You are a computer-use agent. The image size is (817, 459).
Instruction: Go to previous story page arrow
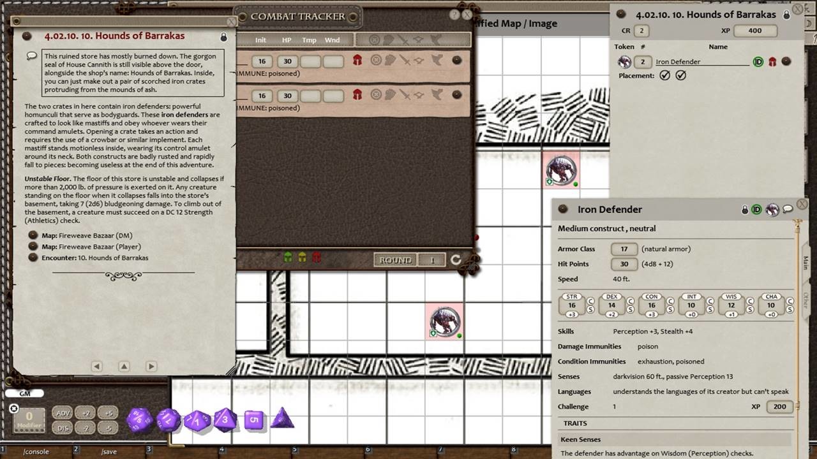[x=96, y=367]
